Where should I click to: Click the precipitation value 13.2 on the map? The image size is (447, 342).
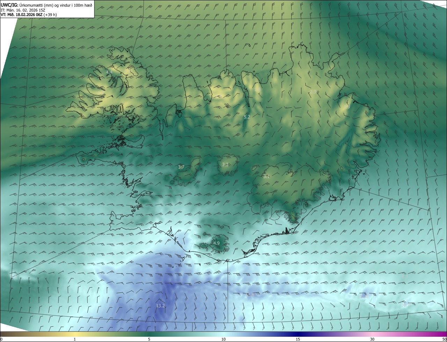coord(160,306)
